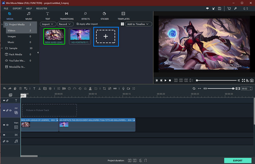Select the Crop tool icon
The width and height of the screenshot is (255, 164).
(x=104, y=89)
